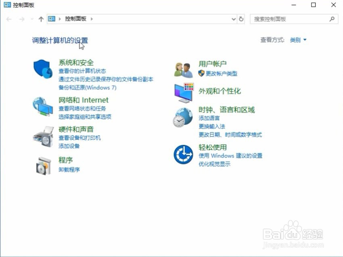Click the search magnifier icon
The image size is (343, 257).
pos(332,19)
